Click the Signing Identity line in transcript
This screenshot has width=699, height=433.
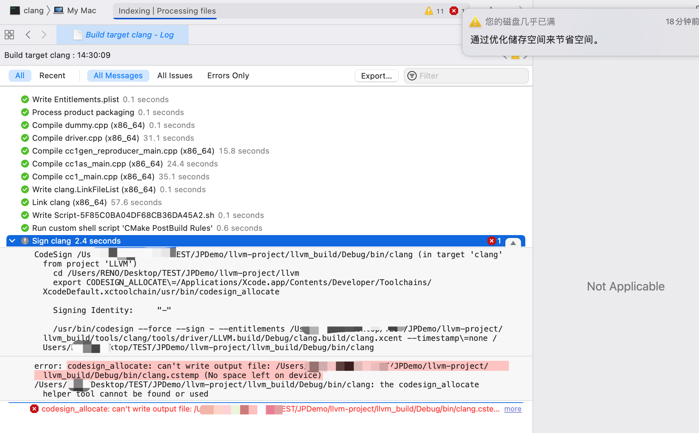(112, 310)
